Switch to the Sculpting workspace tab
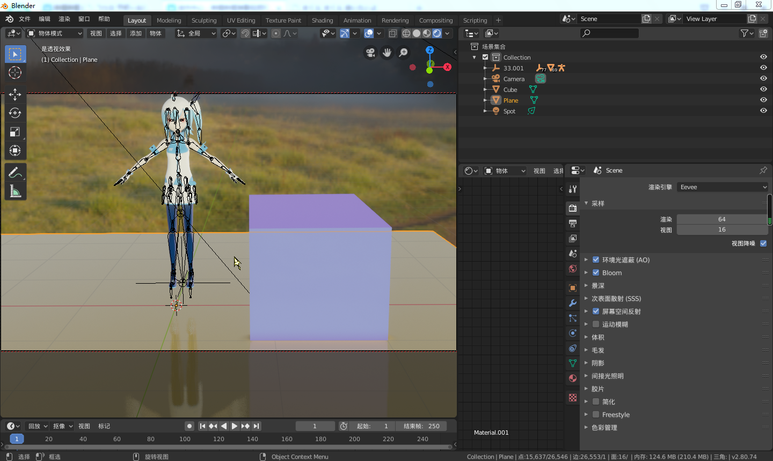This screenshot has height=461, width=773. click(x=204, y=20)
